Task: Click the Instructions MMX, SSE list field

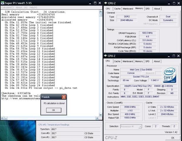Action: coord(149,97)
